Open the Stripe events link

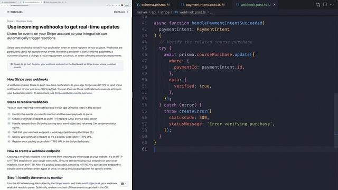click(x=63, y=183)
